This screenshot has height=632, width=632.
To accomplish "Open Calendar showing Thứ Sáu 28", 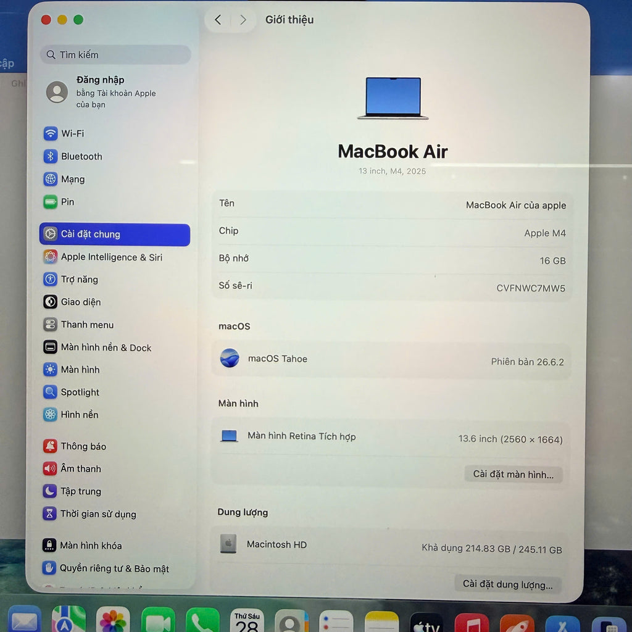I will (x=247, y=621).
